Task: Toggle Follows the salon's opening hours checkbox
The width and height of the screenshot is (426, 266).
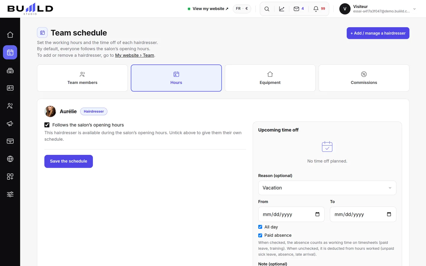Action: [x=47, y=125]
